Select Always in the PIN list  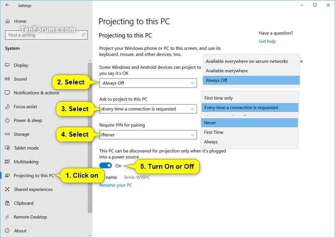249,142
